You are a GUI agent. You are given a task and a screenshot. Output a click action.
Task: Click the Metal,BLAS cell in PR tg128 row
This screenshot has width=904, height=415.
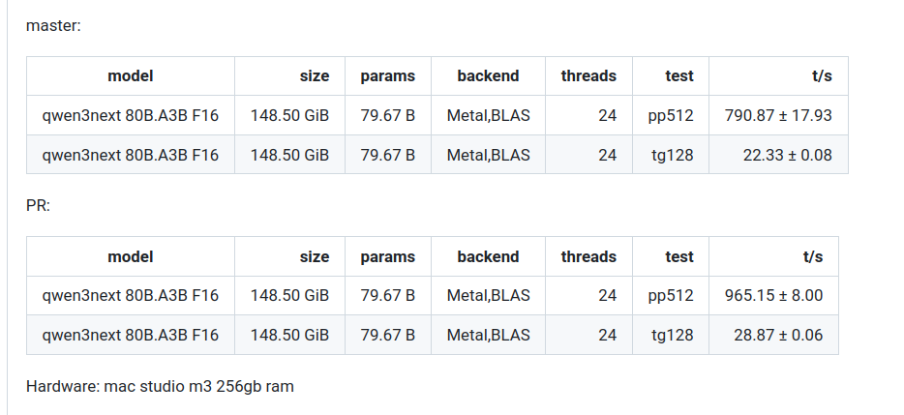tap(488, 335)
